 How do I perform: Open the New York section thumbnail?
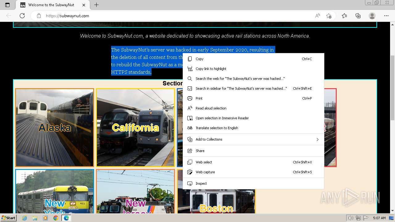click(55, 191)
